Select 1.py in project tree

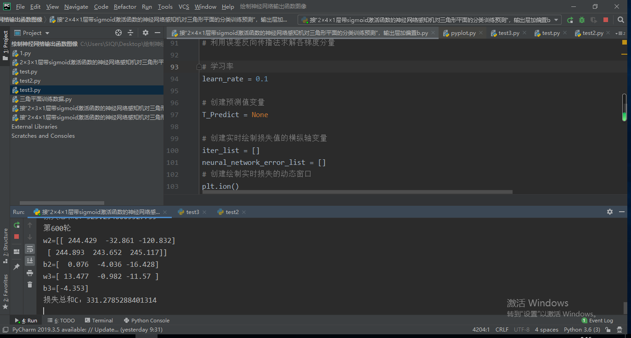(x=25, y=53)
